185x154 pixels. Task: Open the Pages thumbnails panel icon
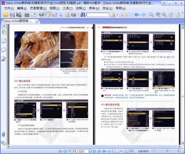coord(3,41)
